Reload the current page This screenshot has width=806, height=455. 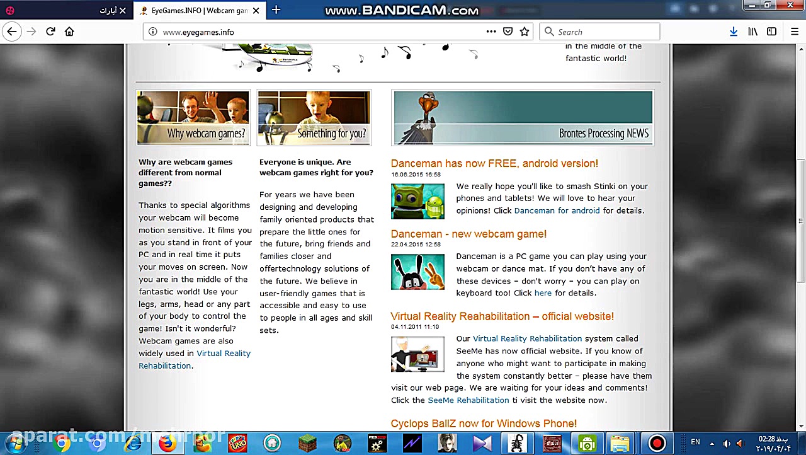coord(50,32)
